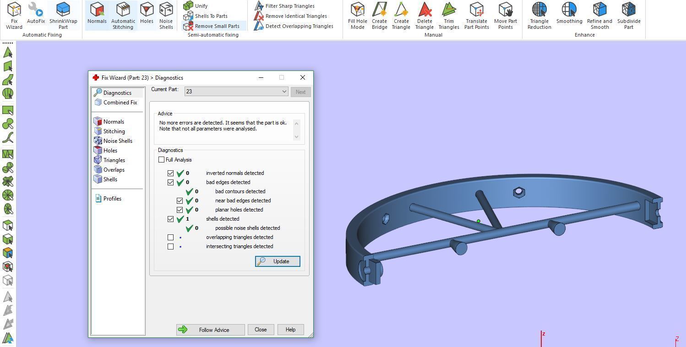Viewport: 686px width, 347px height.
Task: Open the Diagnostics page in Fix Wizard
Action: 117,93
